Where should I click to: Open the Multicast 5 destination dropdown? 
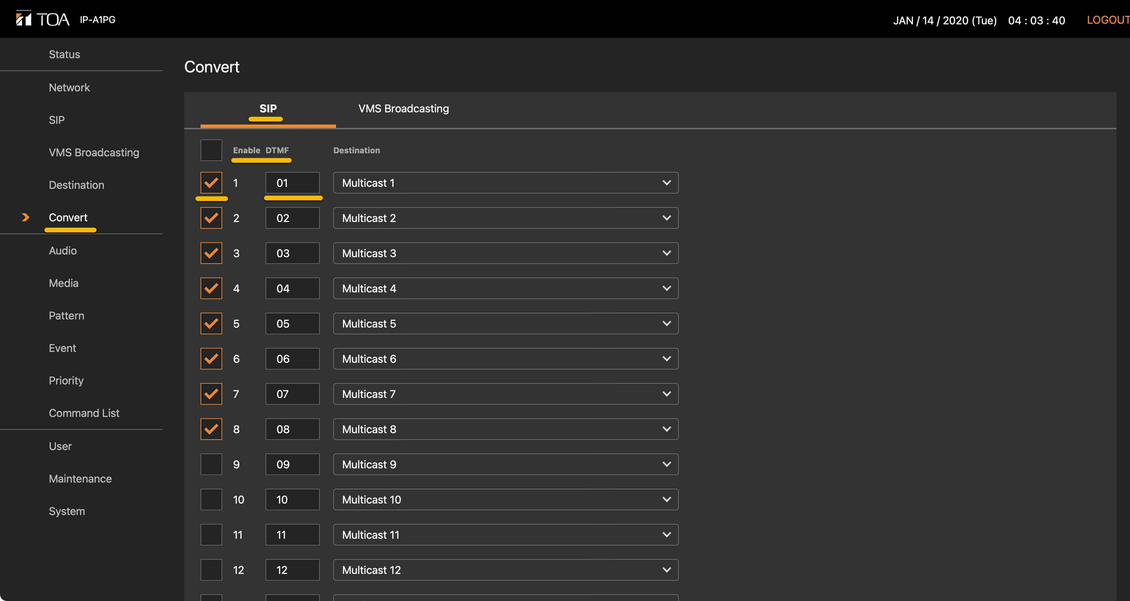506,324
